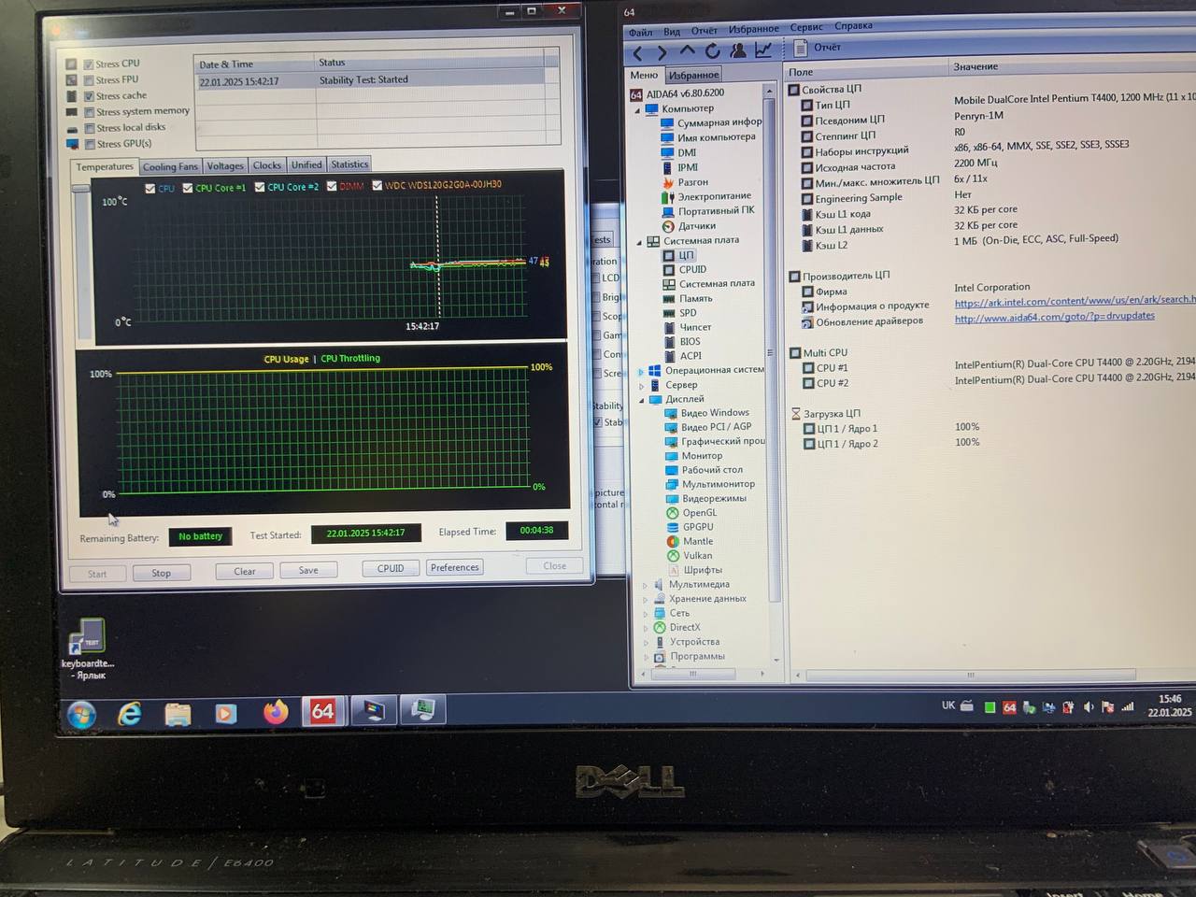Click the Датчики sensor icon in the tree
This screenshot has width=1196, height=897.
tap(668, 226)
